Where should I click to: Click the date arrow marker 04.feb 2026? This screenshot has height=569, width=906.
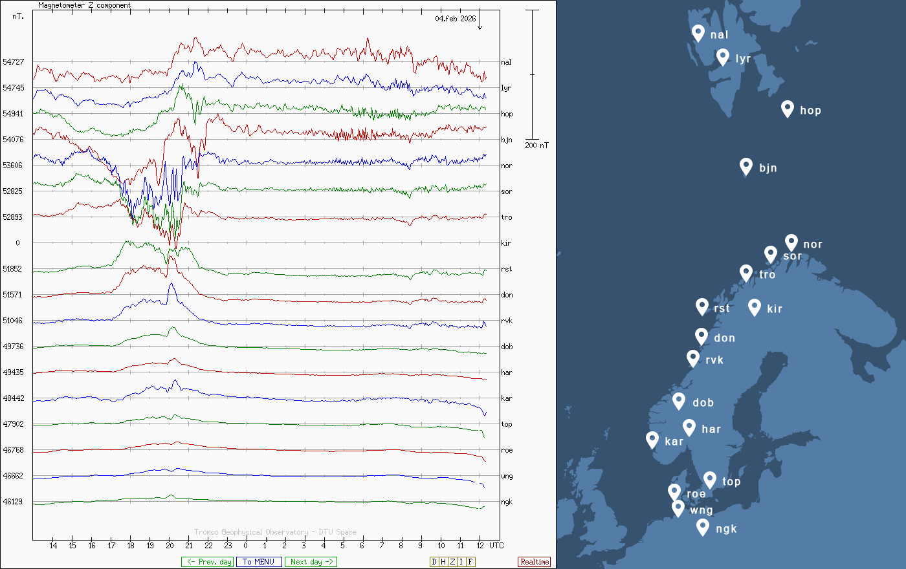pyautogui.click(x=480, y=21)
